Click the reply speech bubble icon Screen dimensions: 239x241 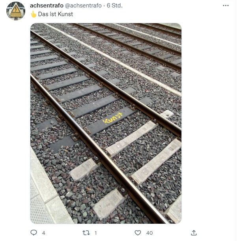[x=34, y=233]
